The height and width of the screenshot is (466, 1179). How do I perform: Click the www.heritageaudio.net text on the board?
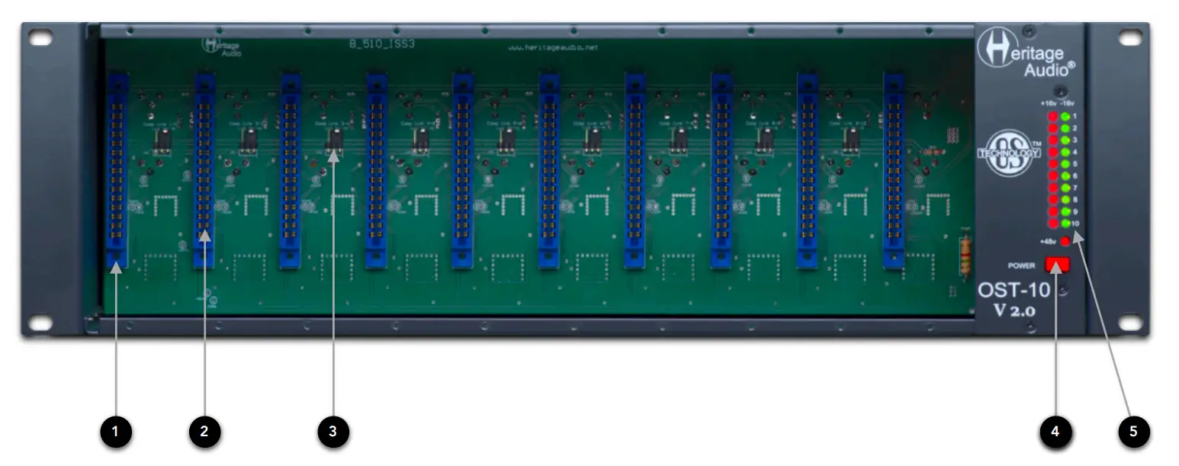pyautogui.click(x=553, y=47)
